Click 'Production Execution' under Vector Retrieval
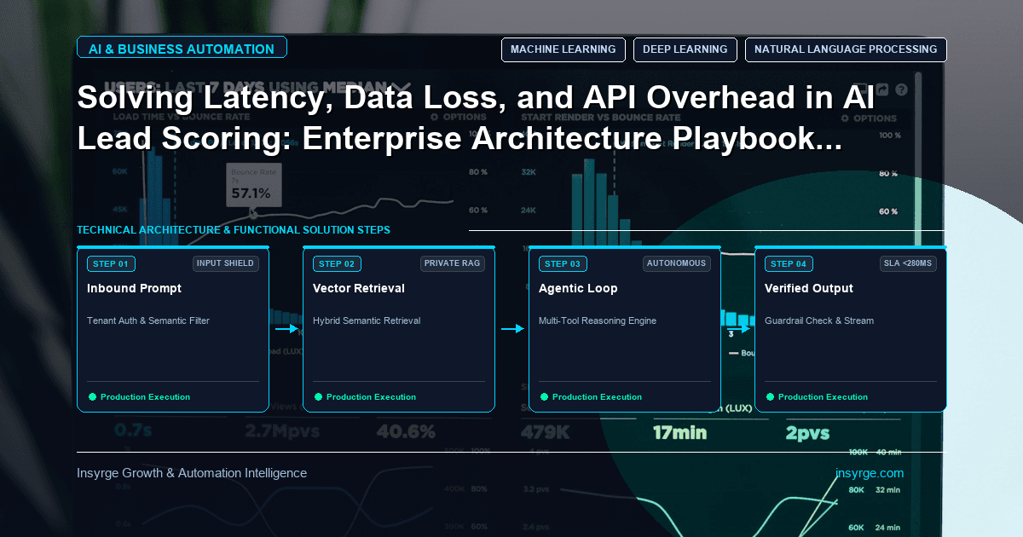Viewport: 1023px width, 537px height. tap(371, 396)
